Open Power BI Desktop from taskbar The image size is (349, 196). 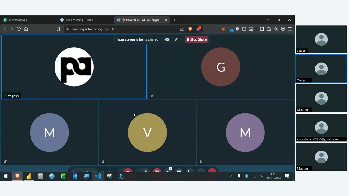[x=29, y=176]
